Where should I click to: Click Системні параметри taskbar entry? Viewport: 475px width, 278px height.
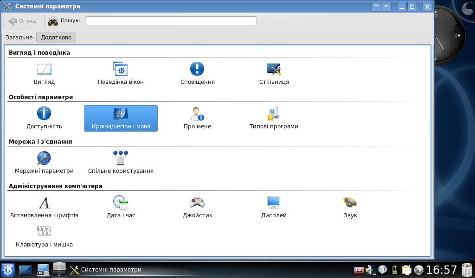(105, 270)
